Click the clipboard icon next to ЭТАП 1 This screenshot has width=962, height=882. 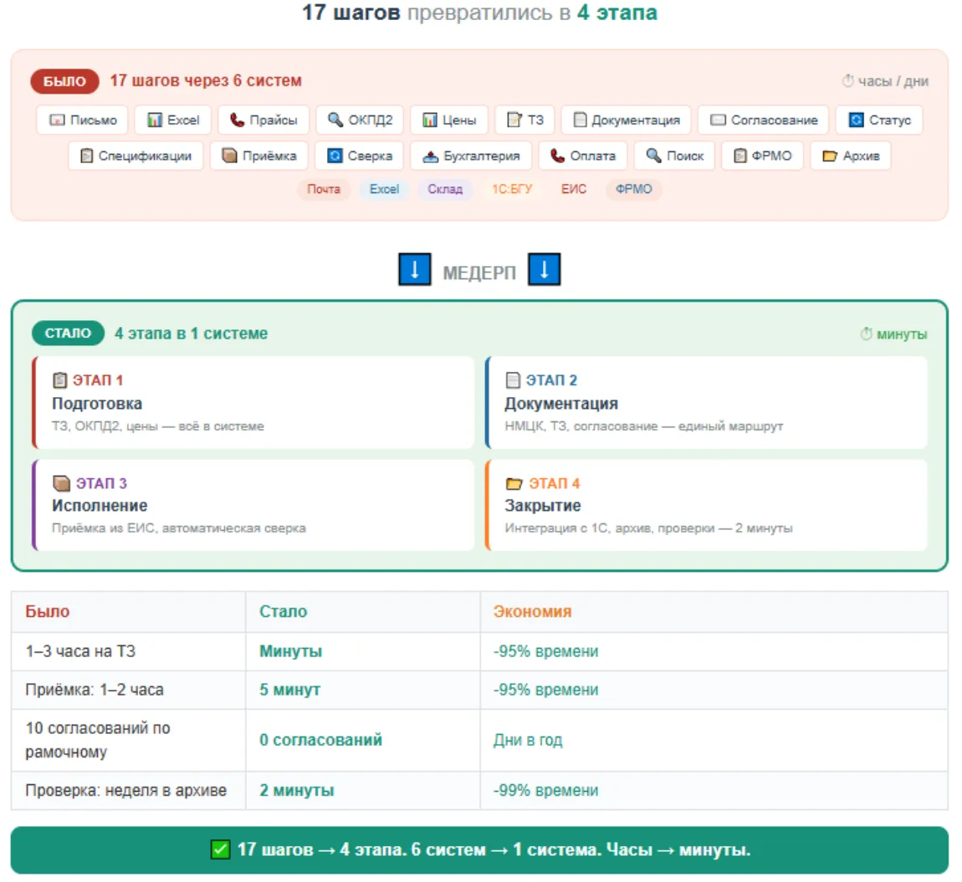59,380
